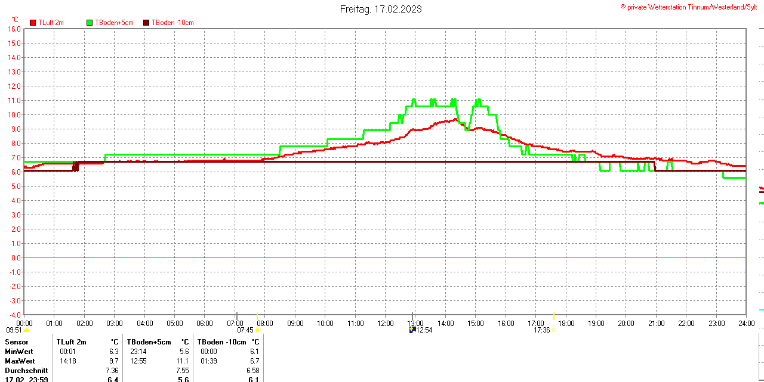Click the TBoden+5cm legend label
This screenshot has width=764, height=382.
point(114,23)
